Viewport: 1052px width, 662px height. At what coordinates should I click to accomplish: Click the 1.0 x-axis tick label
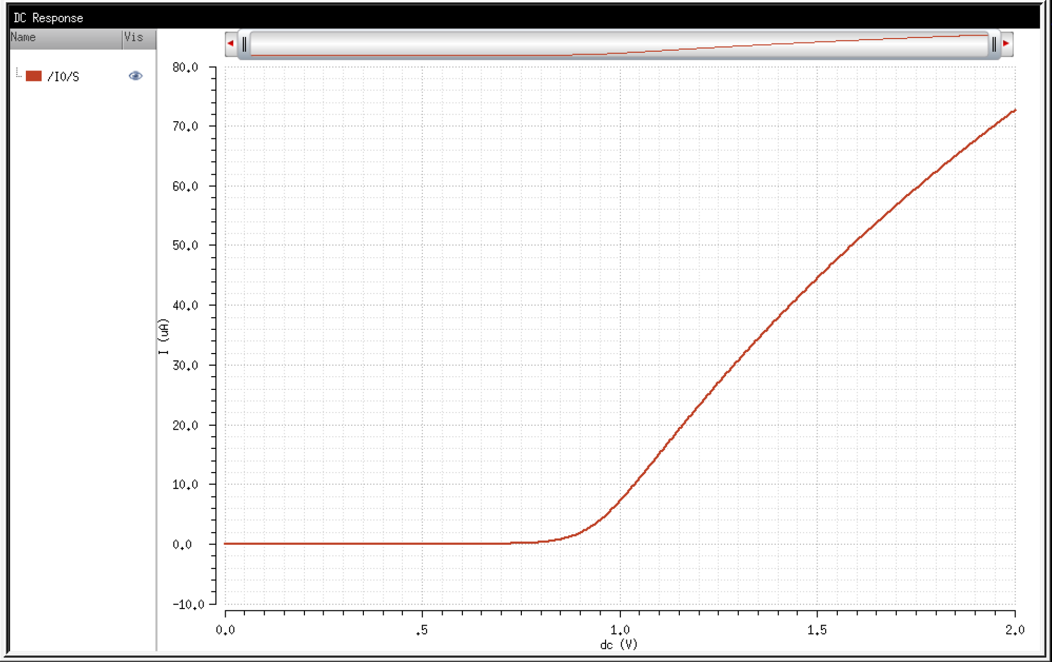tap(620, 630)
